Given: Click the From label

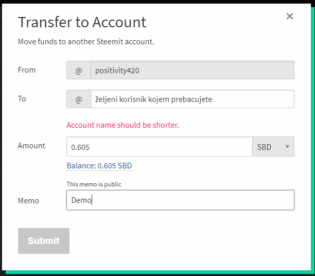Looking at the screenshot, I should click(x=27, y=70).
